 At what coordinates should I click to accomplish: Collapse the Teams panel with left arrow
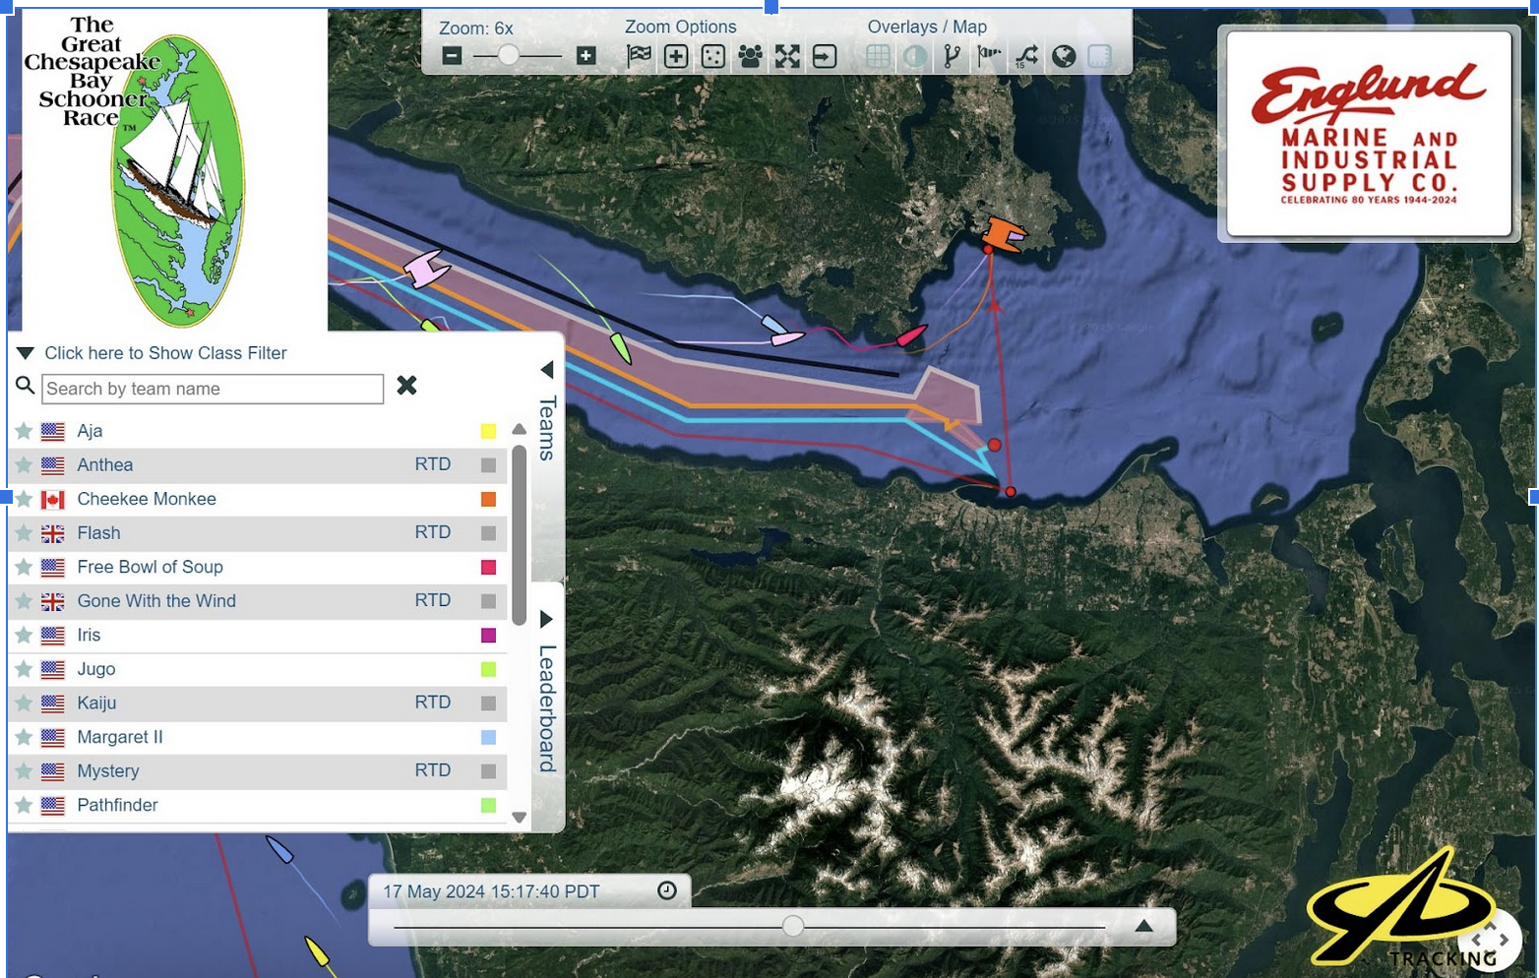click(x=547, y=370)
